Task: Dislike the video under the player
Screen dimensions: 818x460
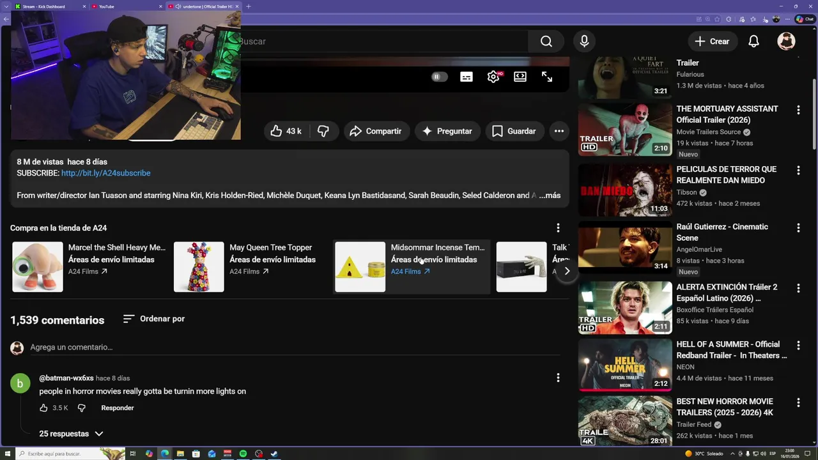Action: (x=323, y=131)
